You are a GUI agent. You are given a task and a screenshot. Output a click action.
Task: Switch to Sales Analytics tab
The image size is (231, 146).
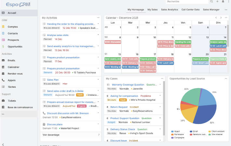pos(170,9)
